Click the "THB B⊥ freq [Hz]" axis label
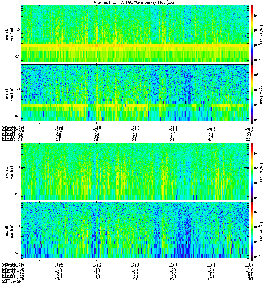 (x=10, y=34)
